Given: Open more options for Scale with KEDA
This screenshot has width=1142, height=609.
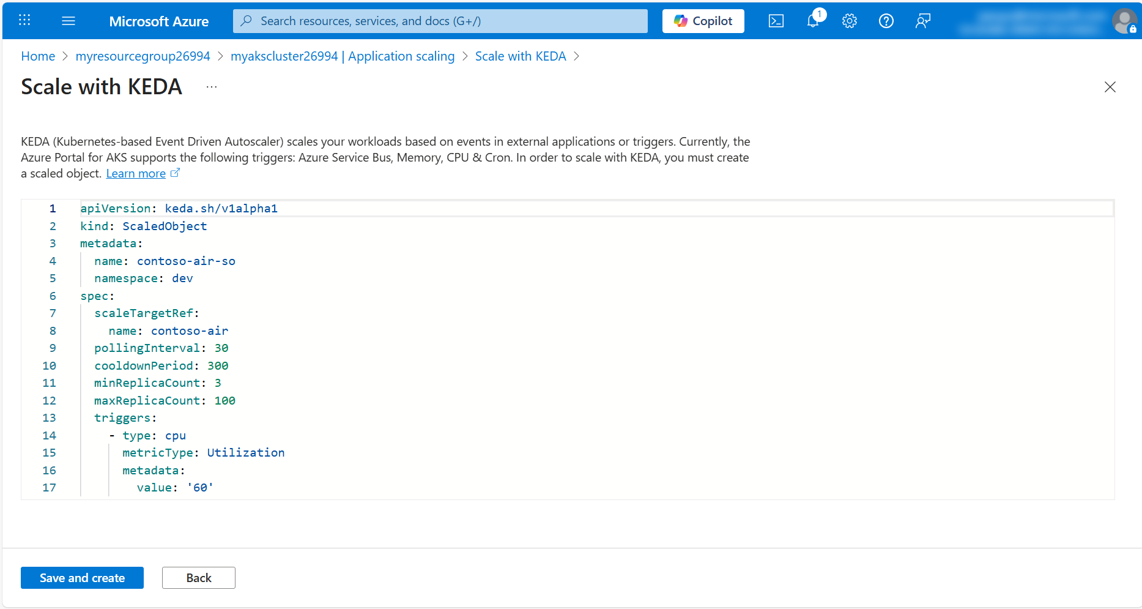Looking at the screenshot, I should pos(211,86).
